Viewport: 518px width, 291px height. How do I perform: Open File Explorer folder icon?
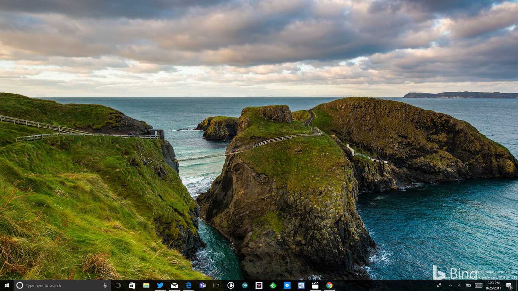[x=146, y=285]
